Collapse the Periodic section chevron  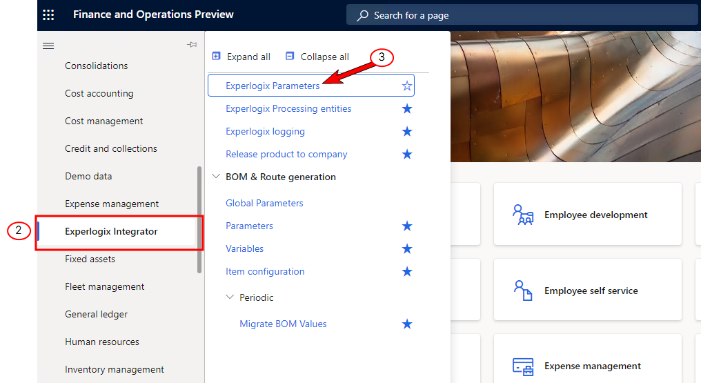(x=230, y=297)
